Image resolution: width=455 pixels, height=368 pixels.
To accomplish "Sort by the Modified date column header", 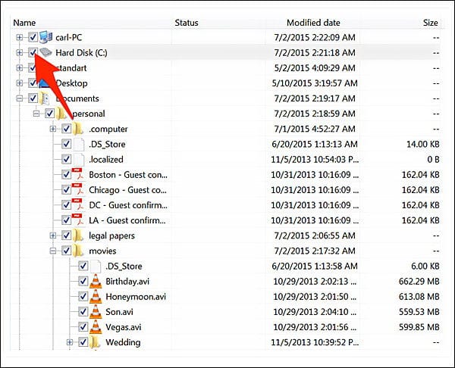I will point(313,23).
